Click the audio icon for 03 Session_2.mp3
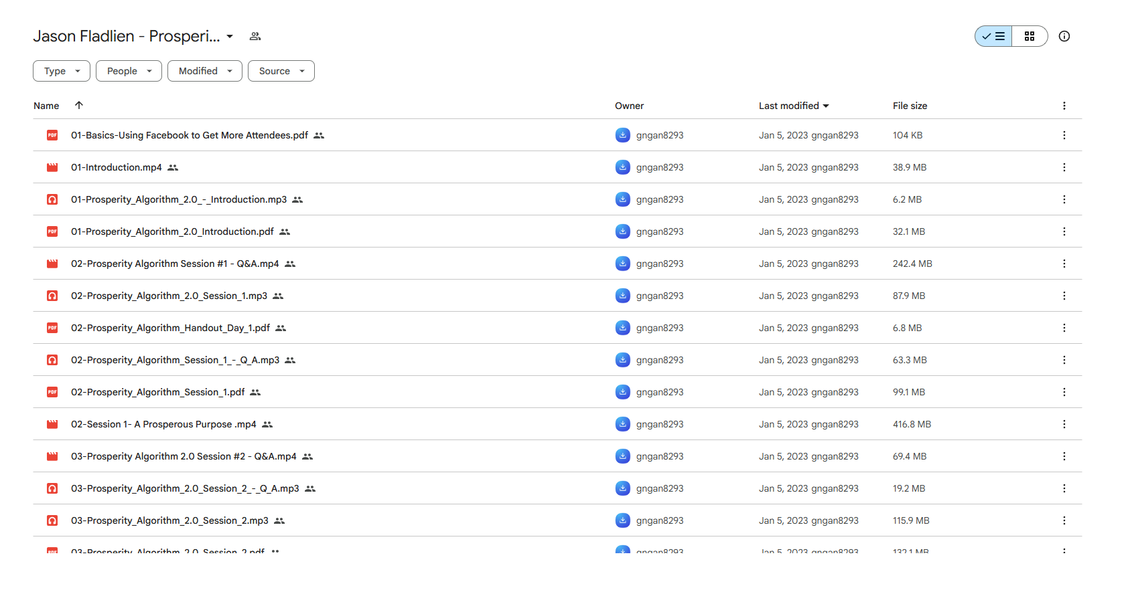1128x590 pixels. [52, 520]
